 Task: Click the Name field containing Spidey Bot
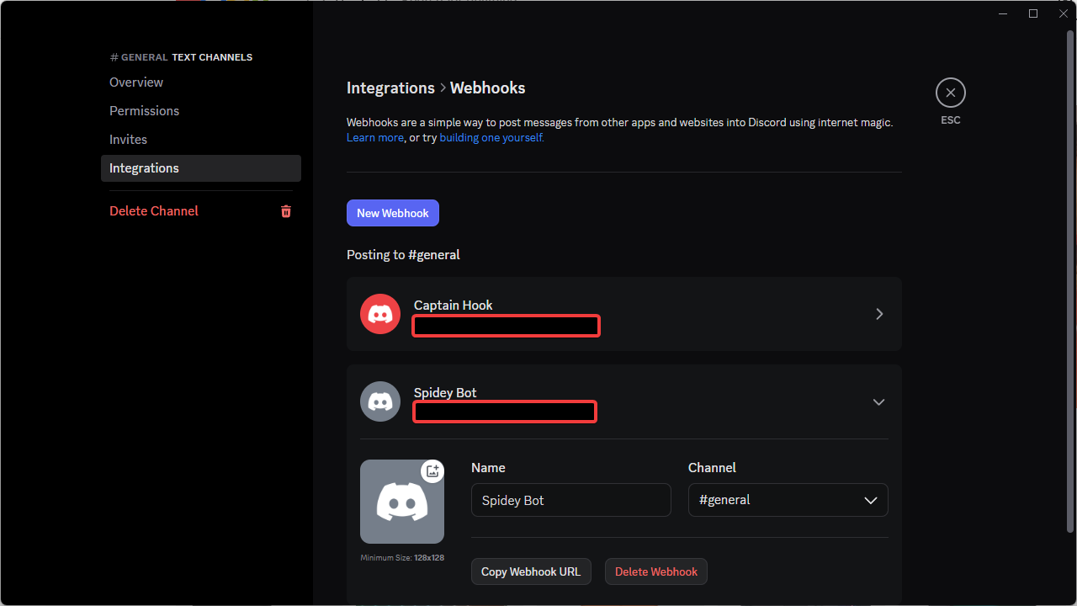click(x=571, y=500)
